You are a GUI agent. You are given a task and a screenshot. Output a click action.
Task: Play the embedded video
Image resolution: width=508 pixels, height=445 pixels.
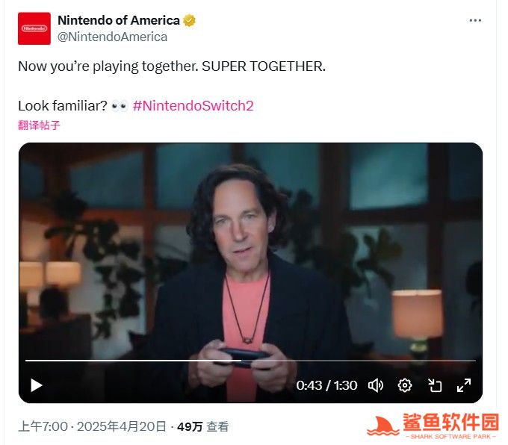pyautogui.click(x=37, y=385)
